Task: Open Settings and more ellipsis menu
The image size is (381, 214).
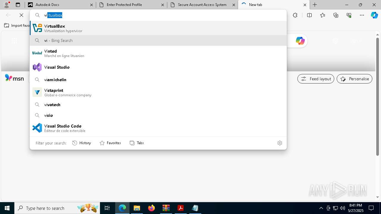Action: click(362, 15)
